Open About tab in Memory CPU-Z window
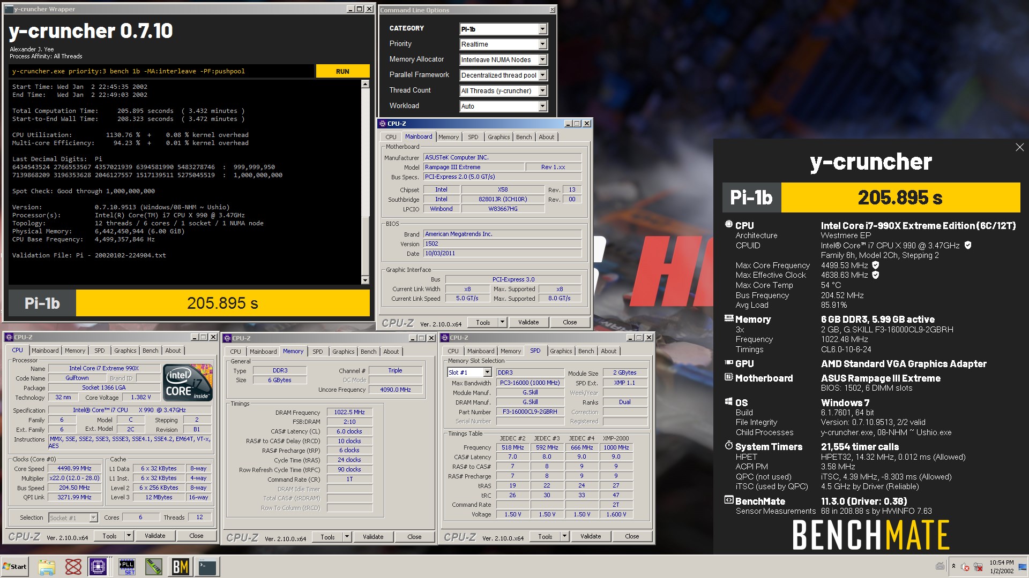Image resolution: width=1029 pixels, height=578 pixels. coord(391,352)
